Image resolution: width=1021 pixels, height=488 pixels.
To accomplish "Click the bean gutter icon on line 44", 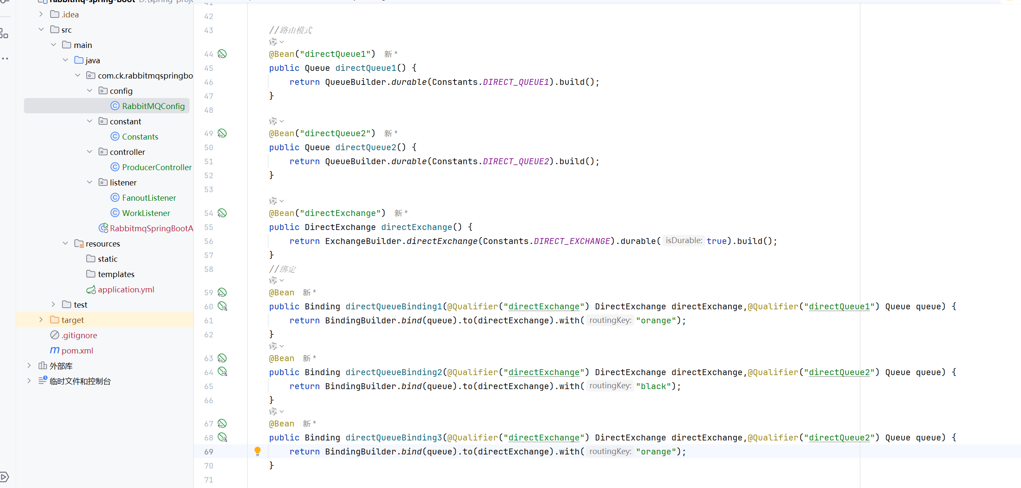I will [x=222, y=54].
